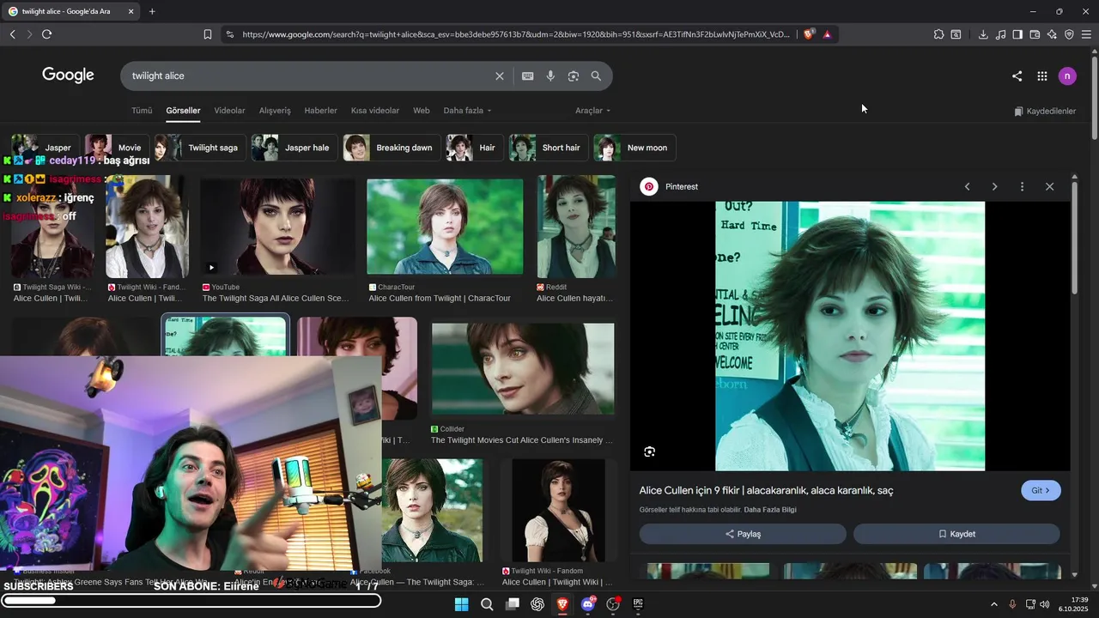Bookmark this page icon in address bar

[x=208, y=34]
